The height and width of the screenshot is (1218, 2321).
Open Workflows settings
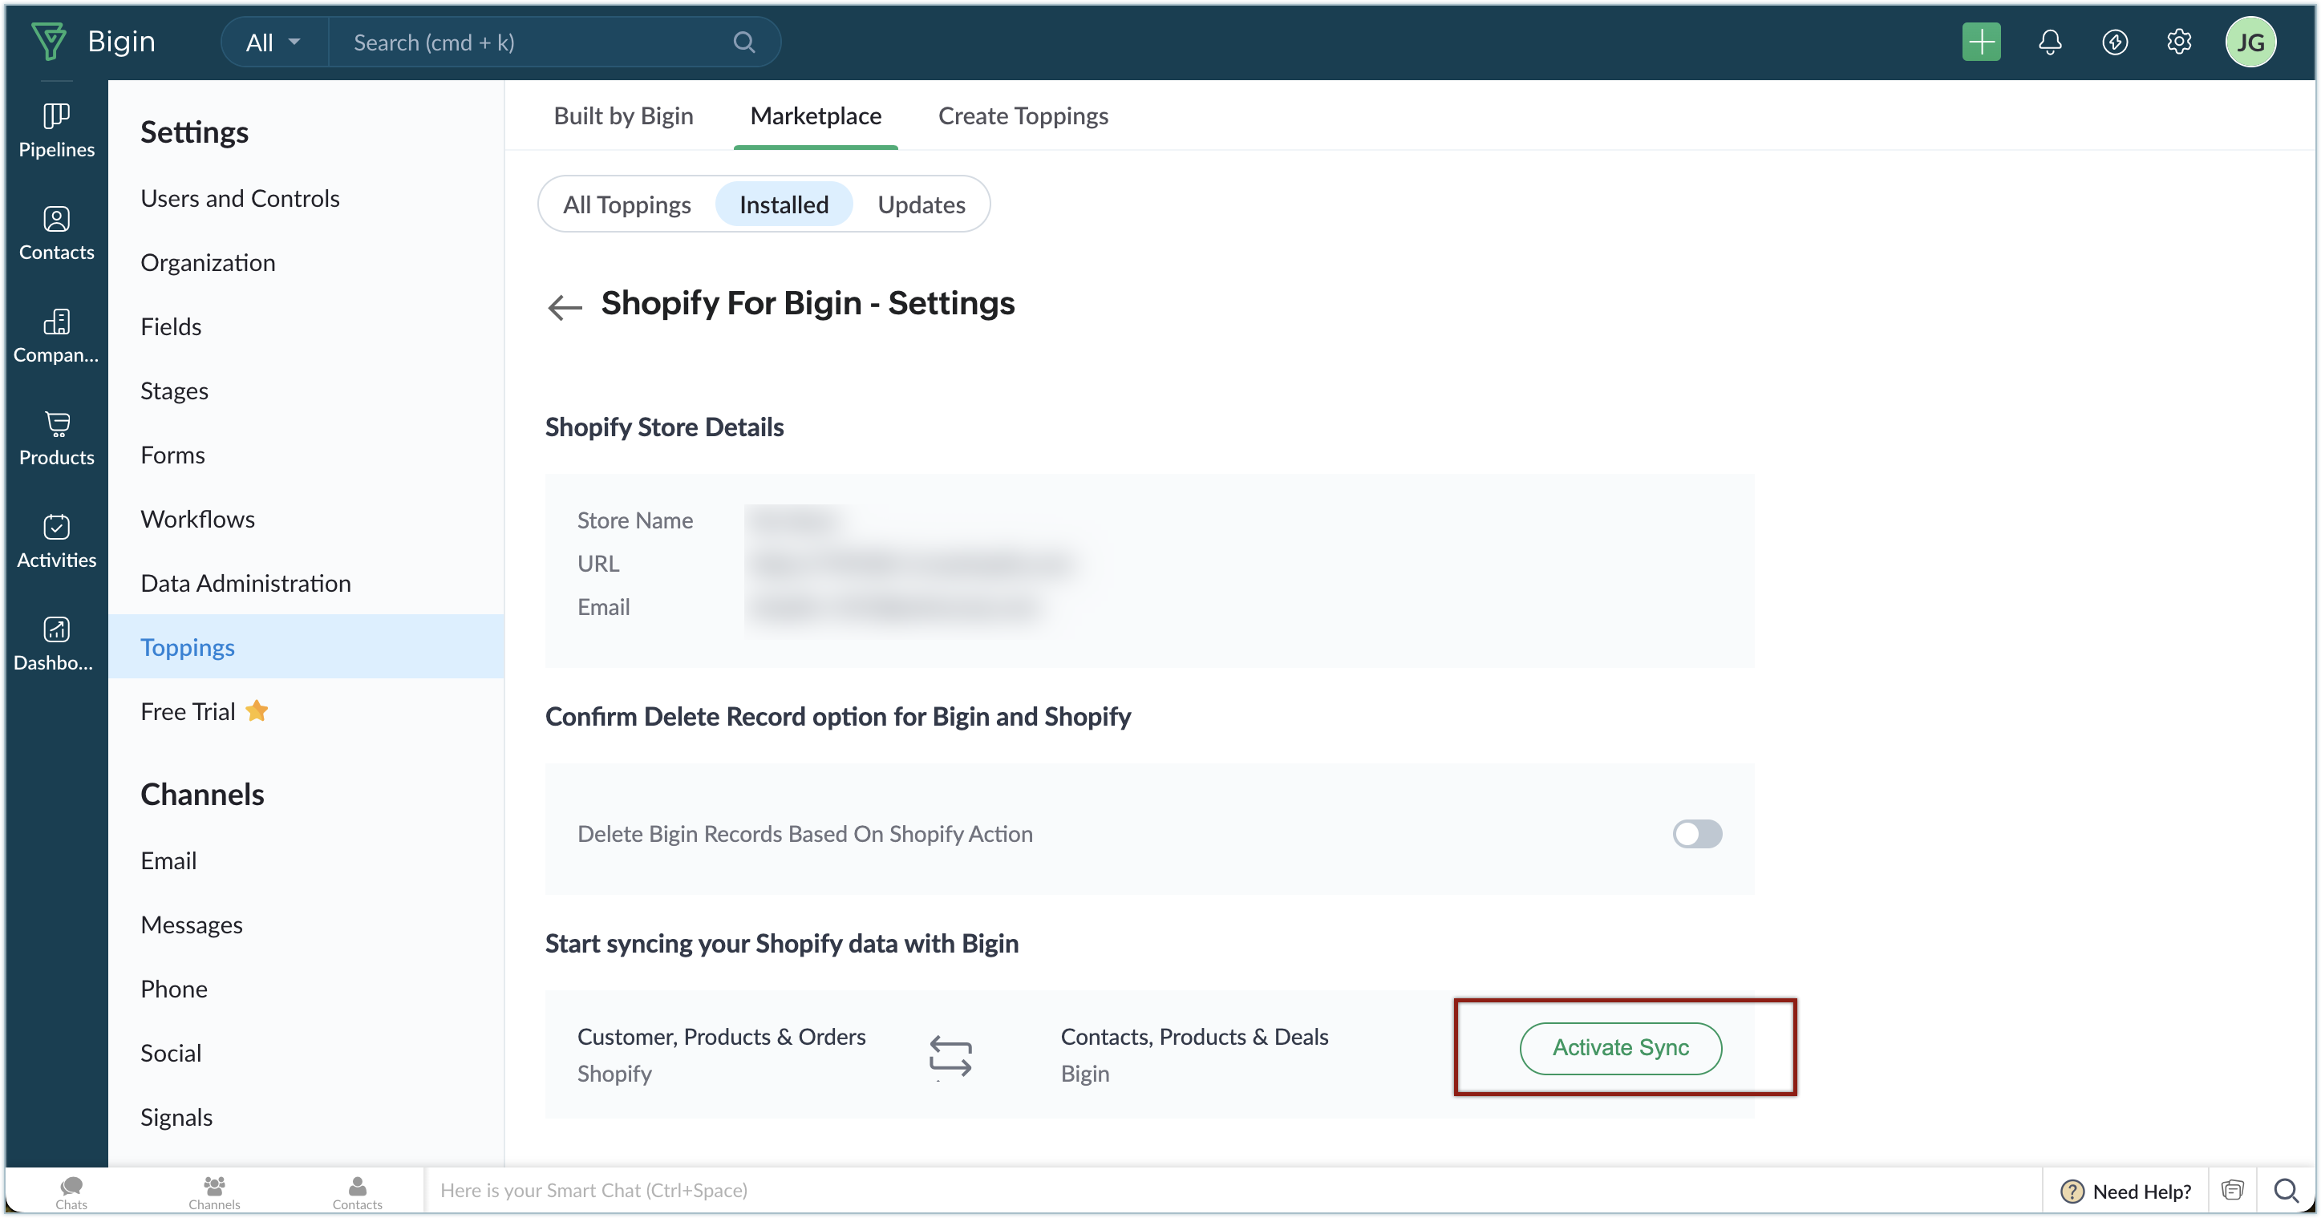[x=197, y=519]
